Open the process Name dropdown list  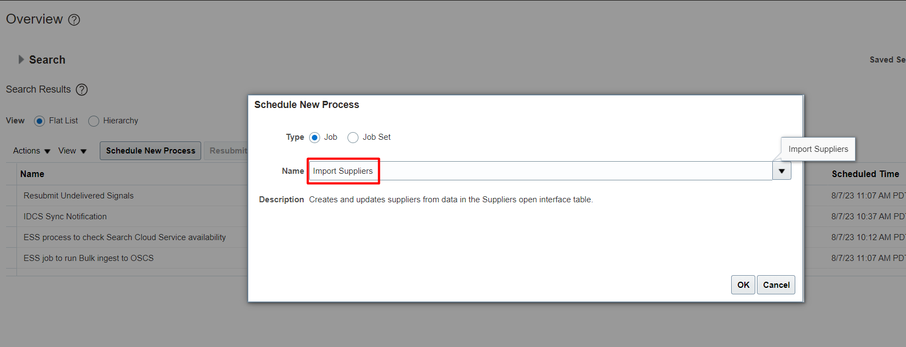[x=781, y=170]
